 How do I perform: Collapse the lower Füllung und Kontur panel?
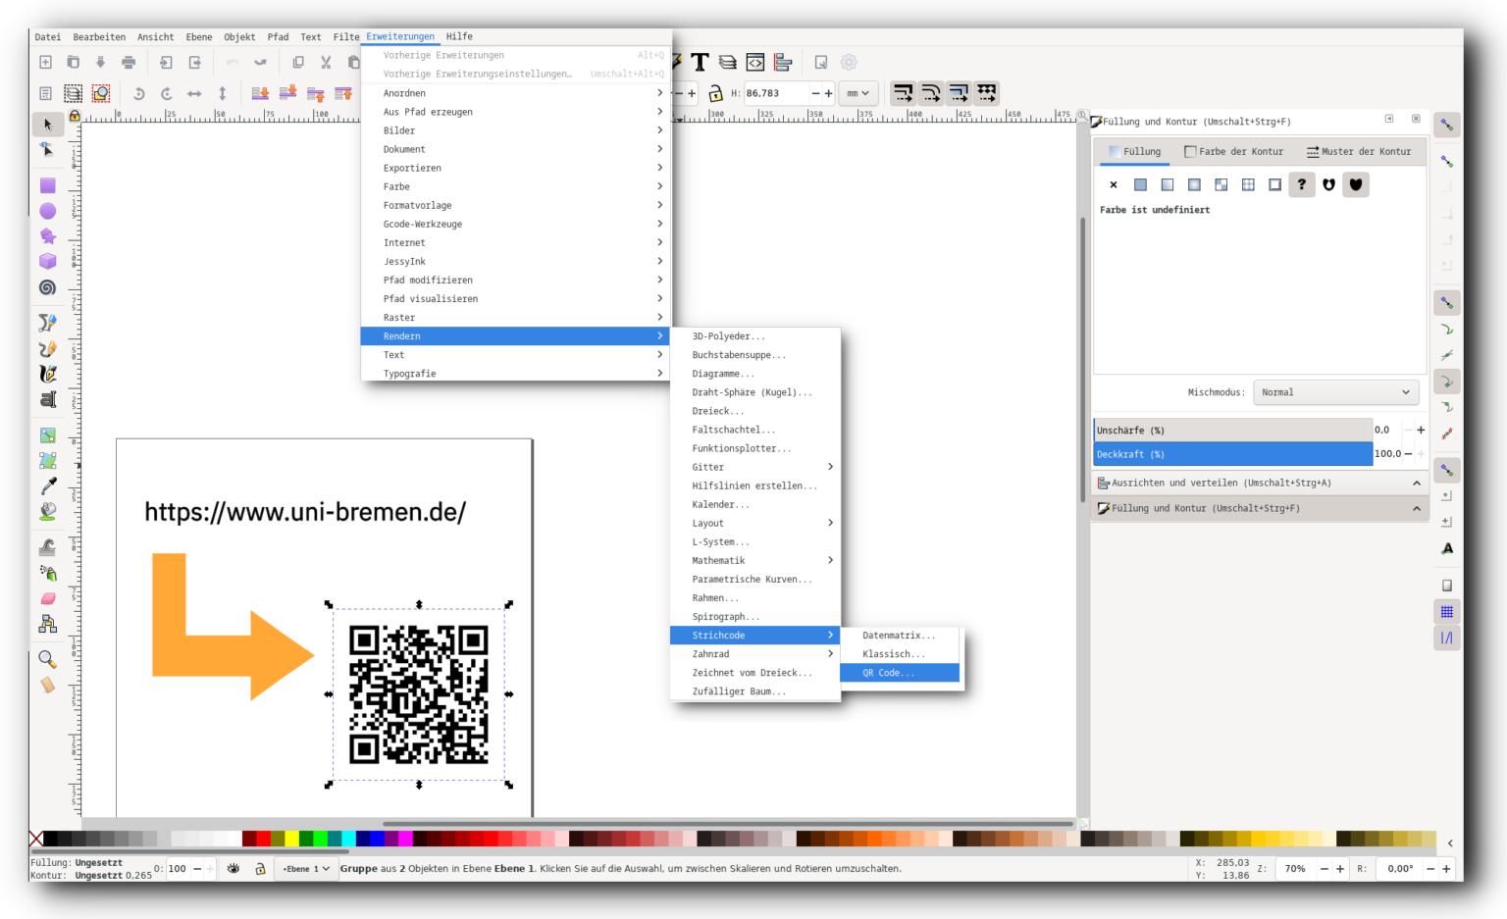1416,509
